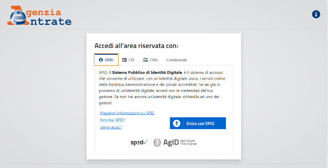Open the Credenziali tab
The width and height of the screenshot is (328, 168).
point(176,60)
